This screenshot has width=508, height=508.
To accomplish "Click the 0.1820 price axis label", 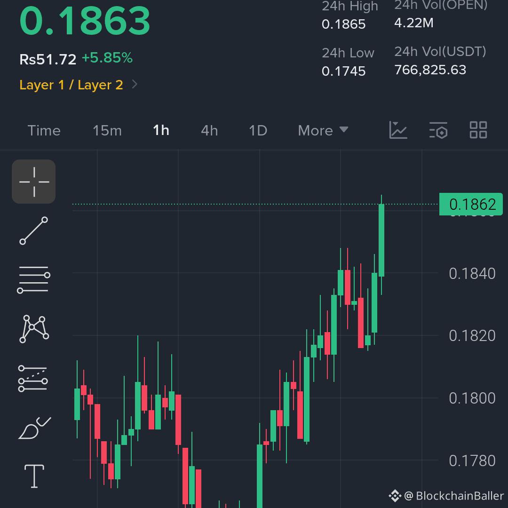I will click(x=472, y=336).
